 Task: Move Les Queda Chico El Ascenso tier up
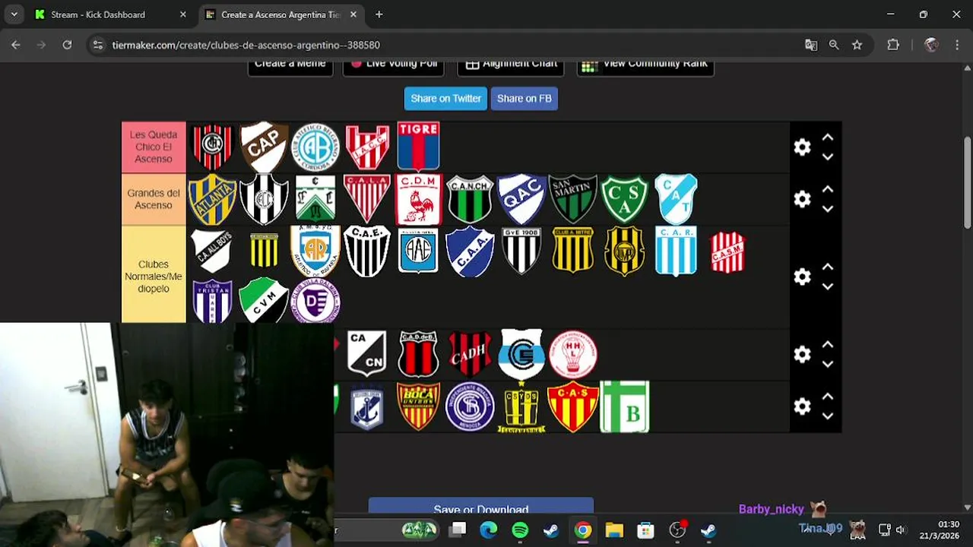(x=828, y=138)
